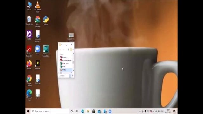Select the Microsoft Edge desktop shortcut
This screenshot has height=114, width=203.
click(29, 95)
